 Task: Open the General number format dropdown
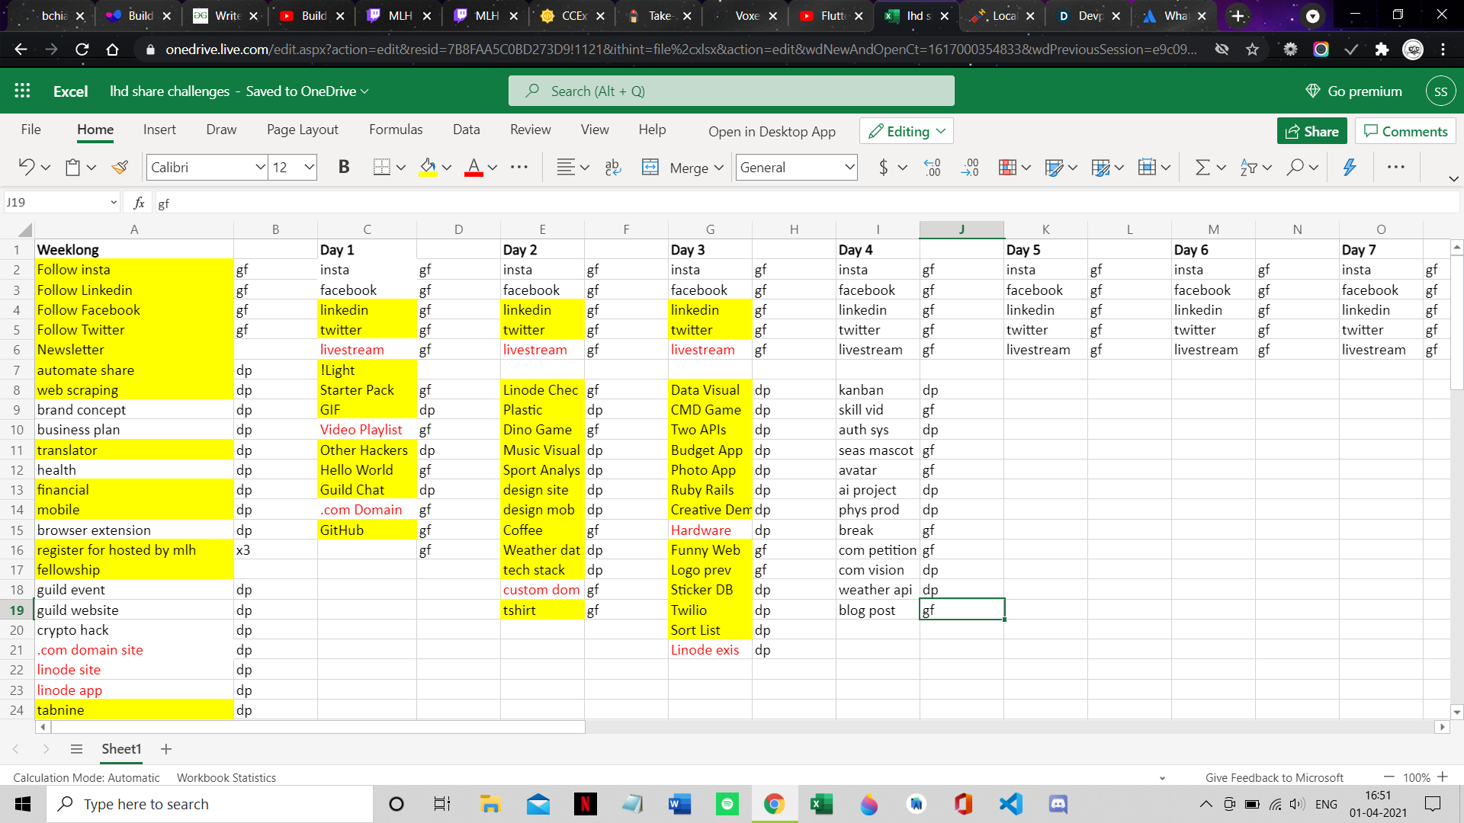[x=849, y=167]
